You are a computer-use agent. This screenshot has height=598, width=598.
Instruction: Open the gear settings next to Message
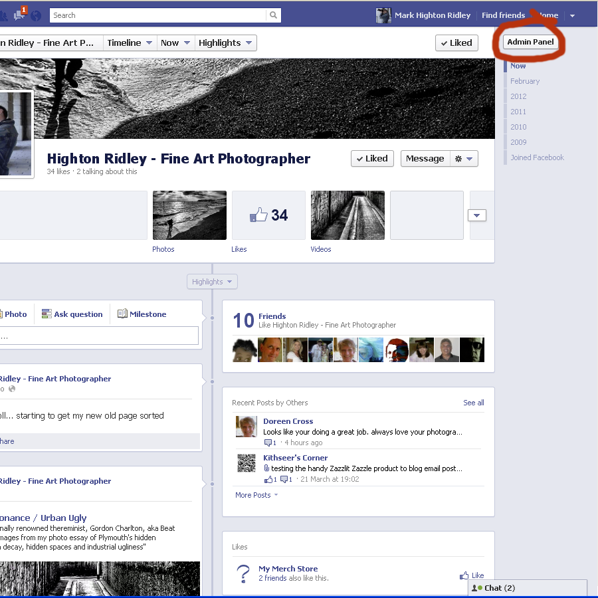click(464, 159)
